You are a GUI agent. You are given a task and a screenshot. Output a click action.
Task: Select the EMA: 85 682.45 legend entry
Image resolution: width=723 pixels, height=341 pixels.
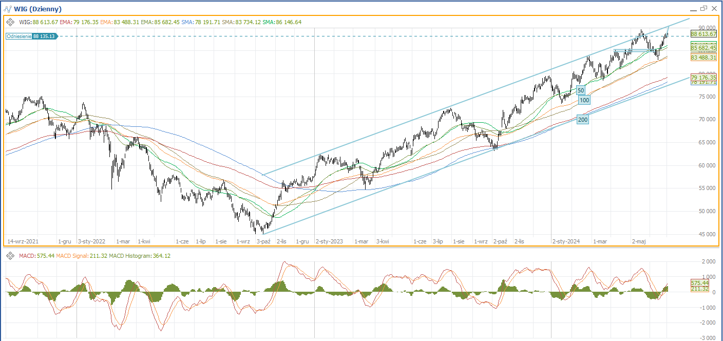pos(160,22)
